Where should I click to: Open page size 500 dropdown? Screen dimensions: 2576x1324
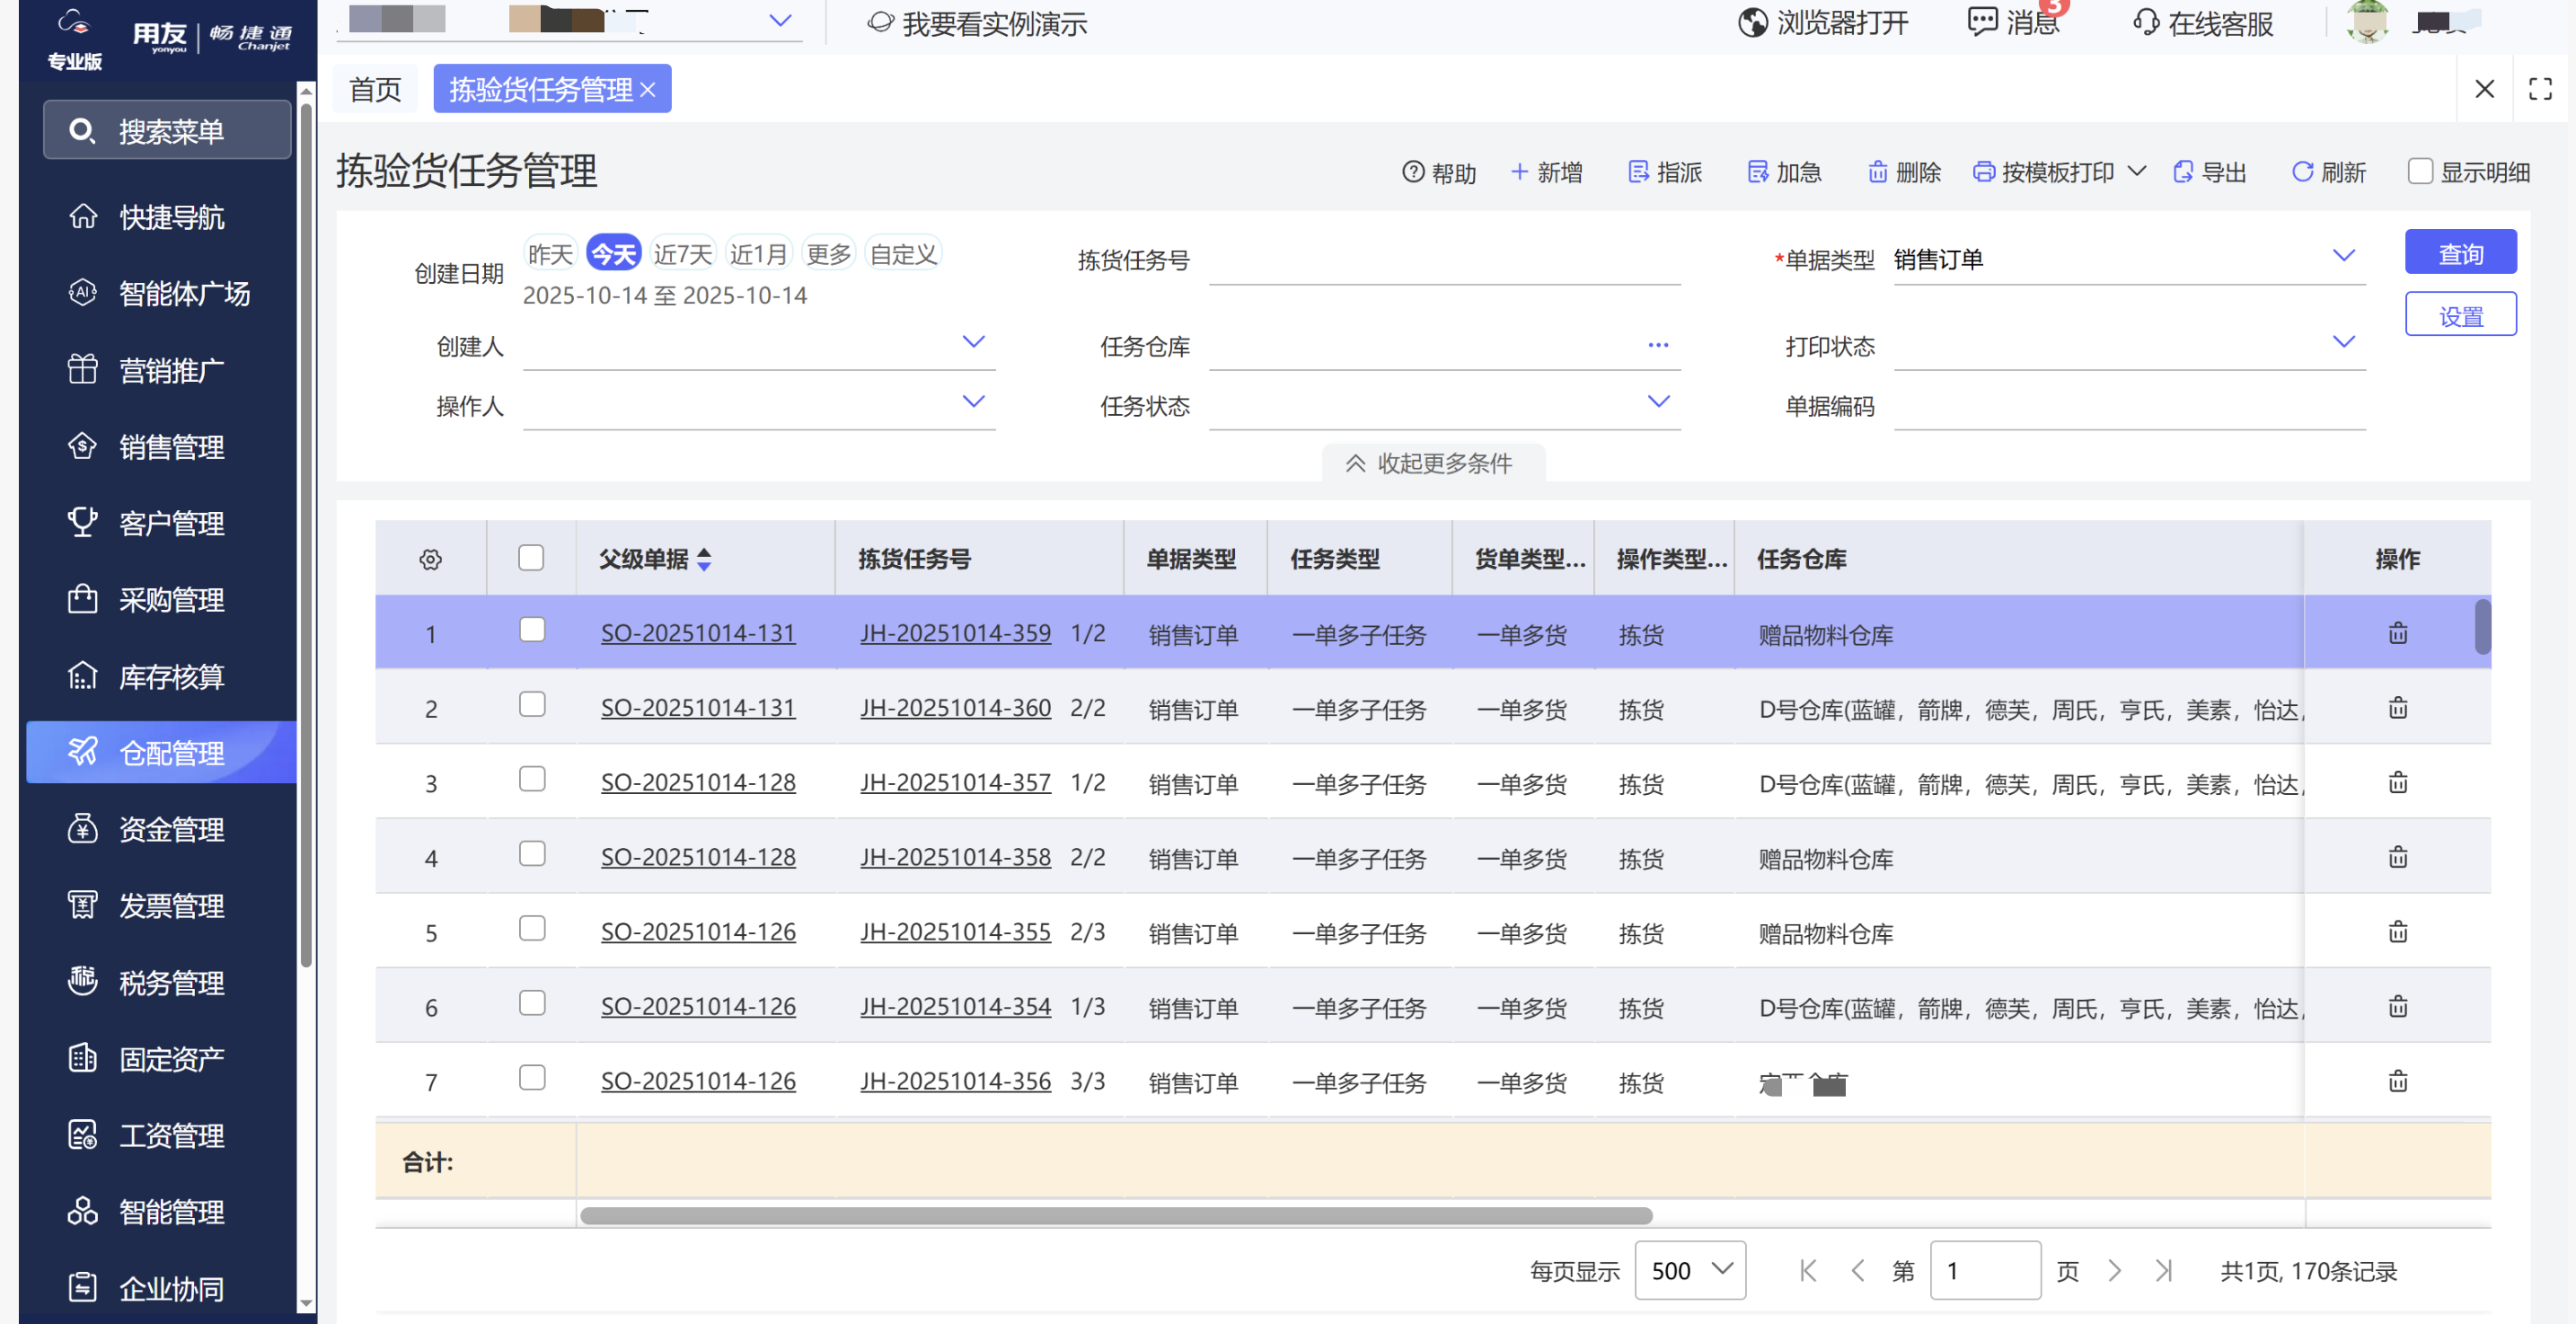pos(1689,1270)
